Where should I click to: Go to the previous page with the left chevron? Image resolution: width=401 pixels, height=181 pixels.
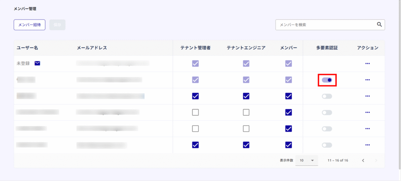(x=363, y=161)
